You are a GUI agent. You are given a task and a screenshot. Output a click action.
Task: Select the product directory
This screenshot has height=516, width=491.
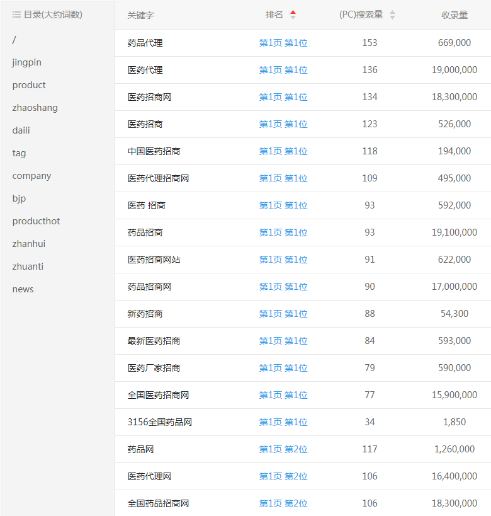coord(29,85)
